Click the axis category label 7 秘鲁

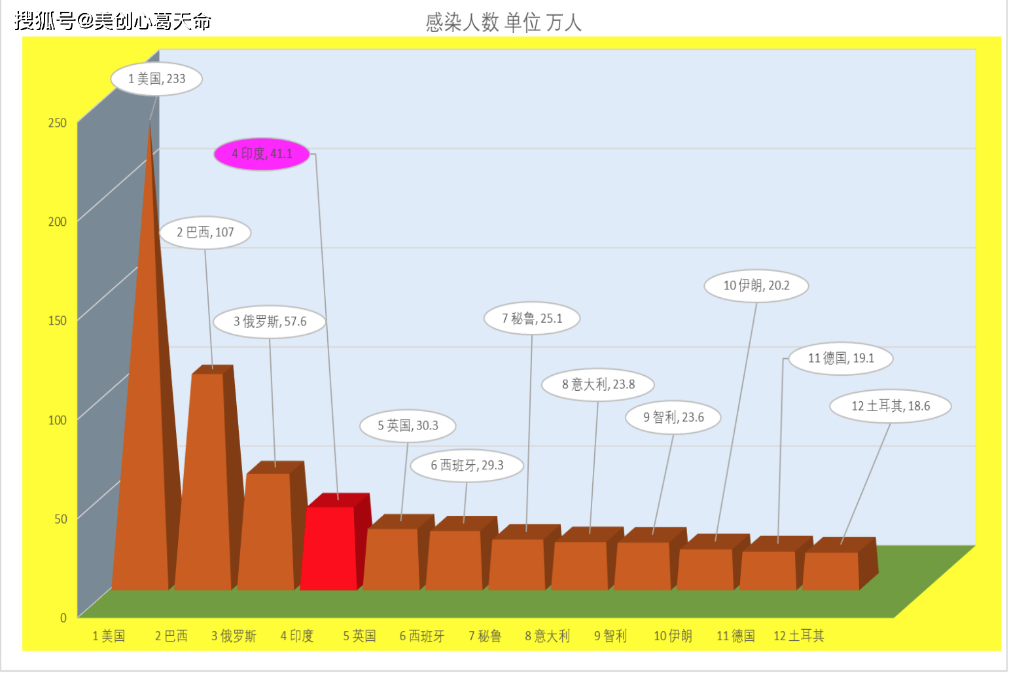point(485,636)
